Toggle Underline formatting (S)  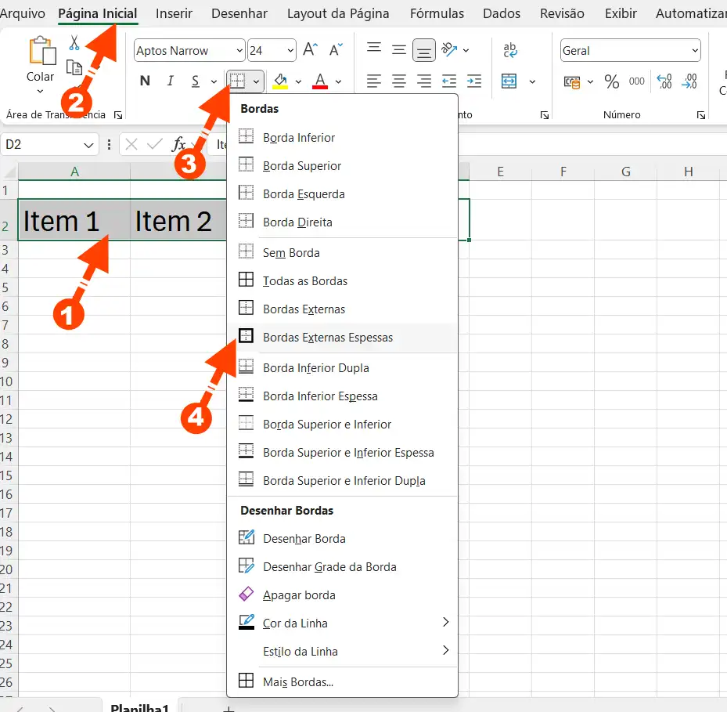[x=194, y=81]
